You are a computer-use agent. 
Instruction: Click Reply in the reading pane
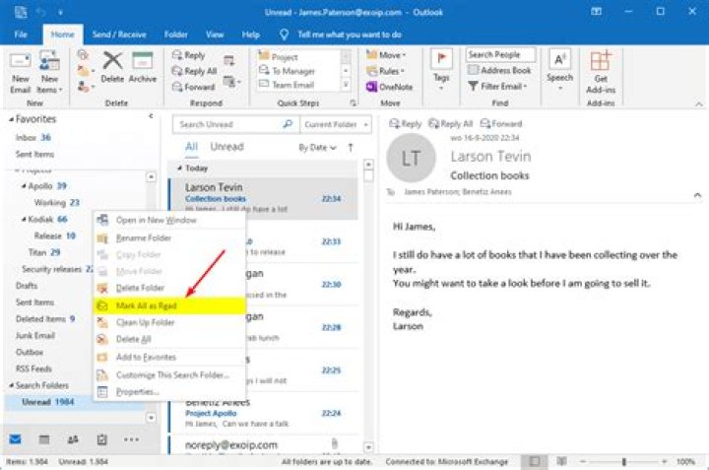(x=406, y=123)
